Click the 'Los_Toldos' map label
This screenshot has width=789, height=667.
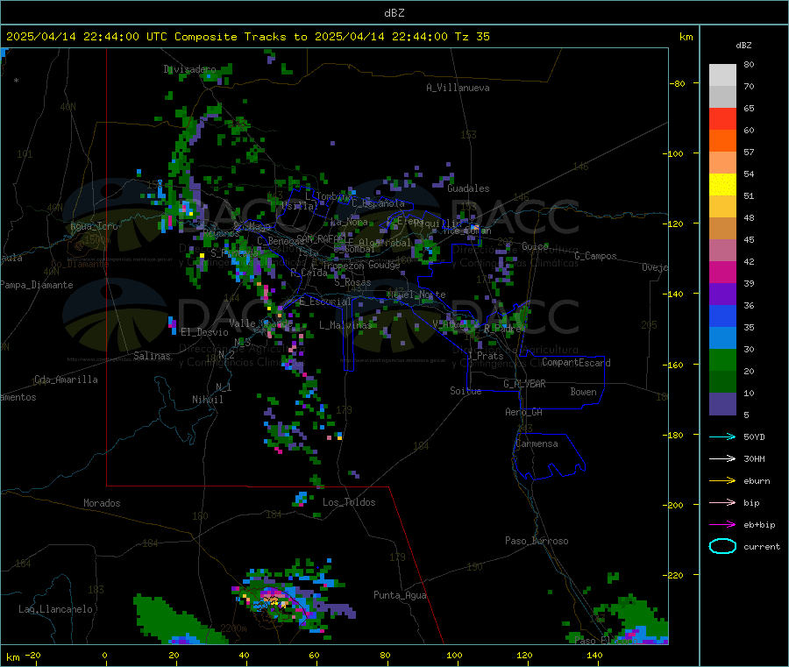(x=349, y=502)
